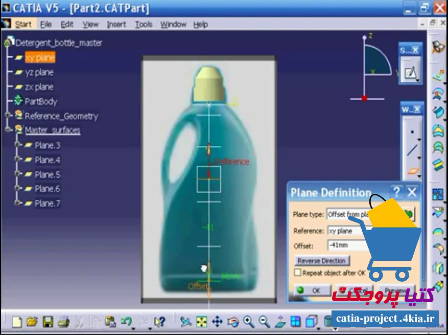Click the Normal View icon
This screenshot has height=335, width=448.
280,322
